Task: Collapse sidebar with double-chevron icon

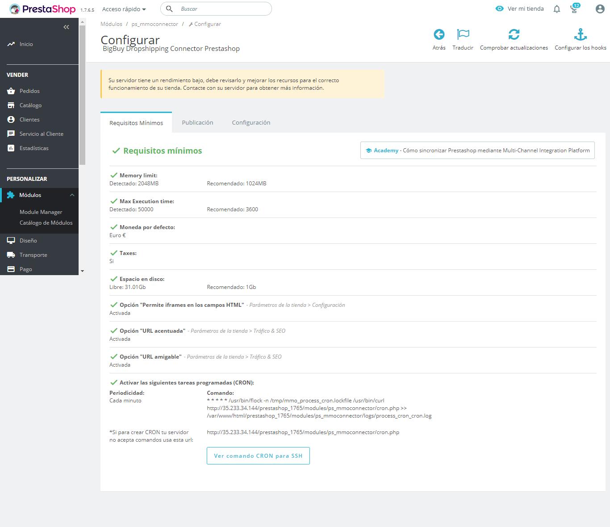Action: pyautogui.click(x=66, y=27)
